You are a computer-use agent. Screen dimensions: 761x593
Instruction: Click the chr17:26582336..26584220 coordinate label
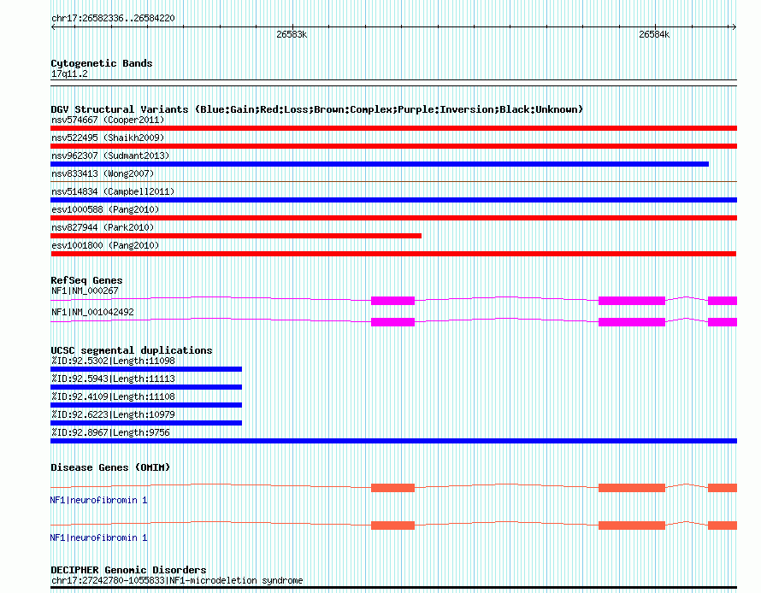(113, 18)
